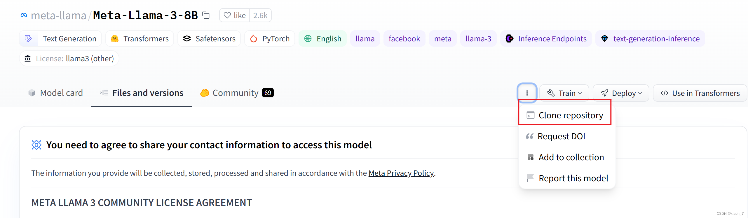Switch to the Model card tab
The height and width of the screenshot is (218, 748).
coord(56,93)
